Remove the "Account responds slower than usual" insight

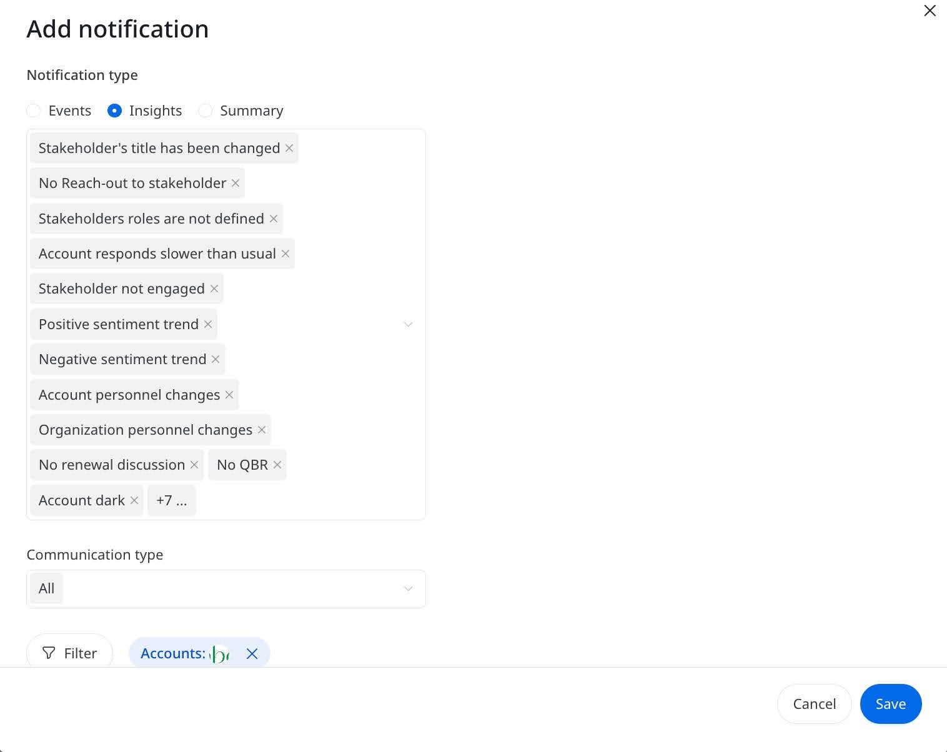coord(285,254)
